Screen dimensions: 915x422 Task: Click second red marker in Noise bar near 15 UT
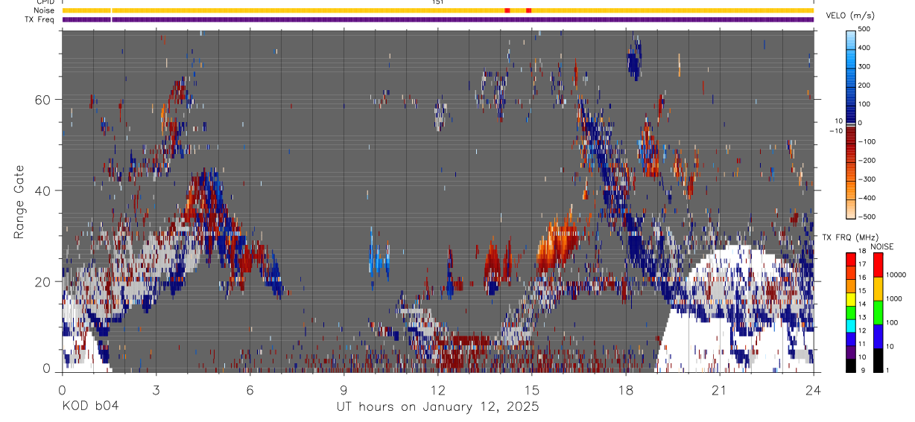click(528, 10)
